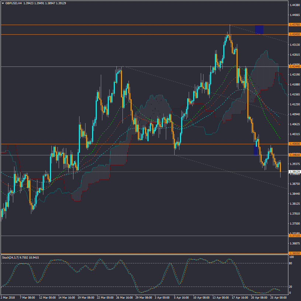Click the 1.38440 value on the price scale

294,194
